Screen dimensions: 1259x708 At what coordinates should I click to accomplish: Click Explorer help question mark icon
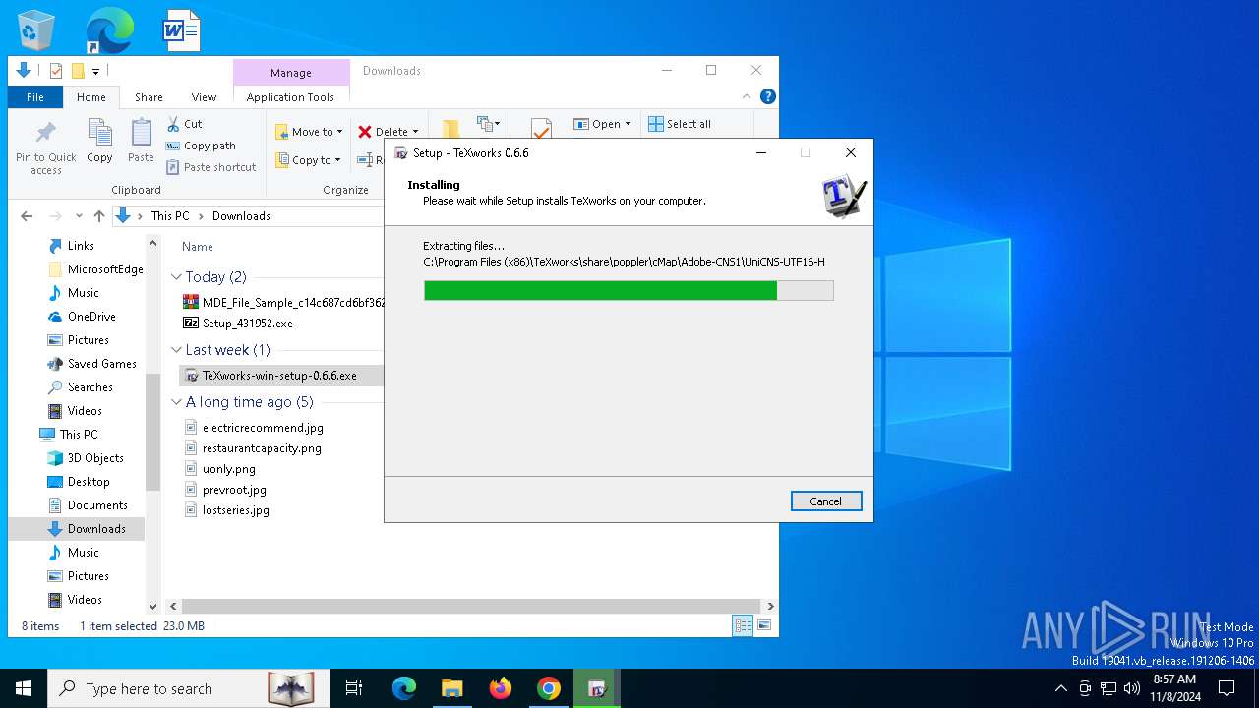[768, 96]
